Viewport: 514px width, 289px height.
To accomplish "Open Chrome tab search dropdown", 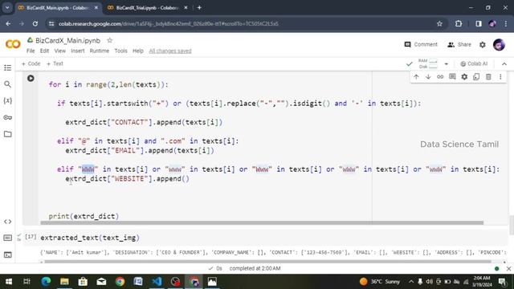I will coord(7,7).
